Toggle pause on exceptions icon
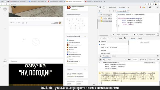The image size is (160, 90). [x=124, y=38]
